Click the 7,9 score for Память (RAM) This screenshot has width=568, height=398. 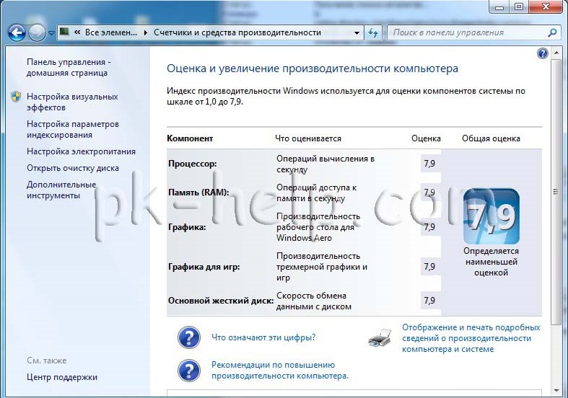tap(429, 193)
